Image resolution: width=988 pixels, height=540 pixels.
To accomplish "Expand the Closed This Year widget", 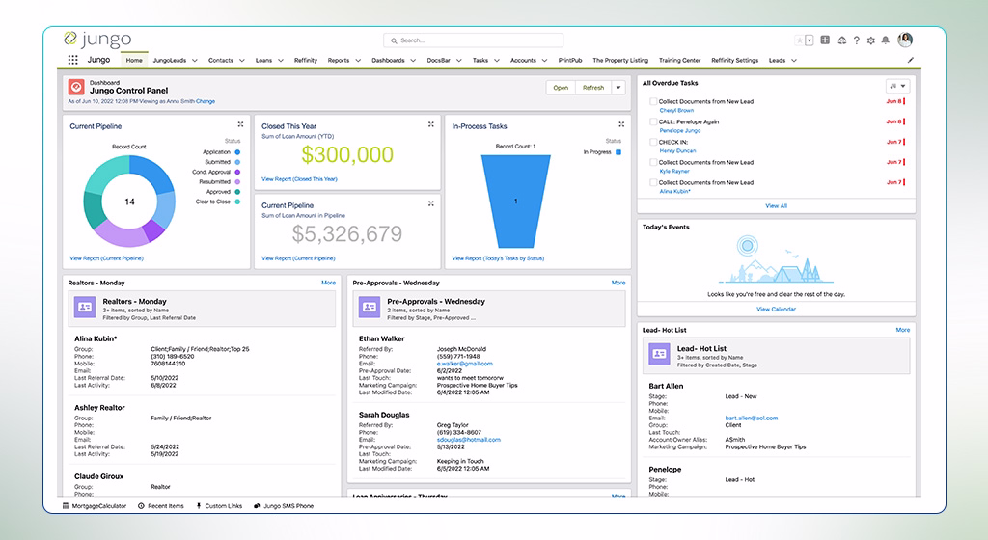I will coord(431,124).
